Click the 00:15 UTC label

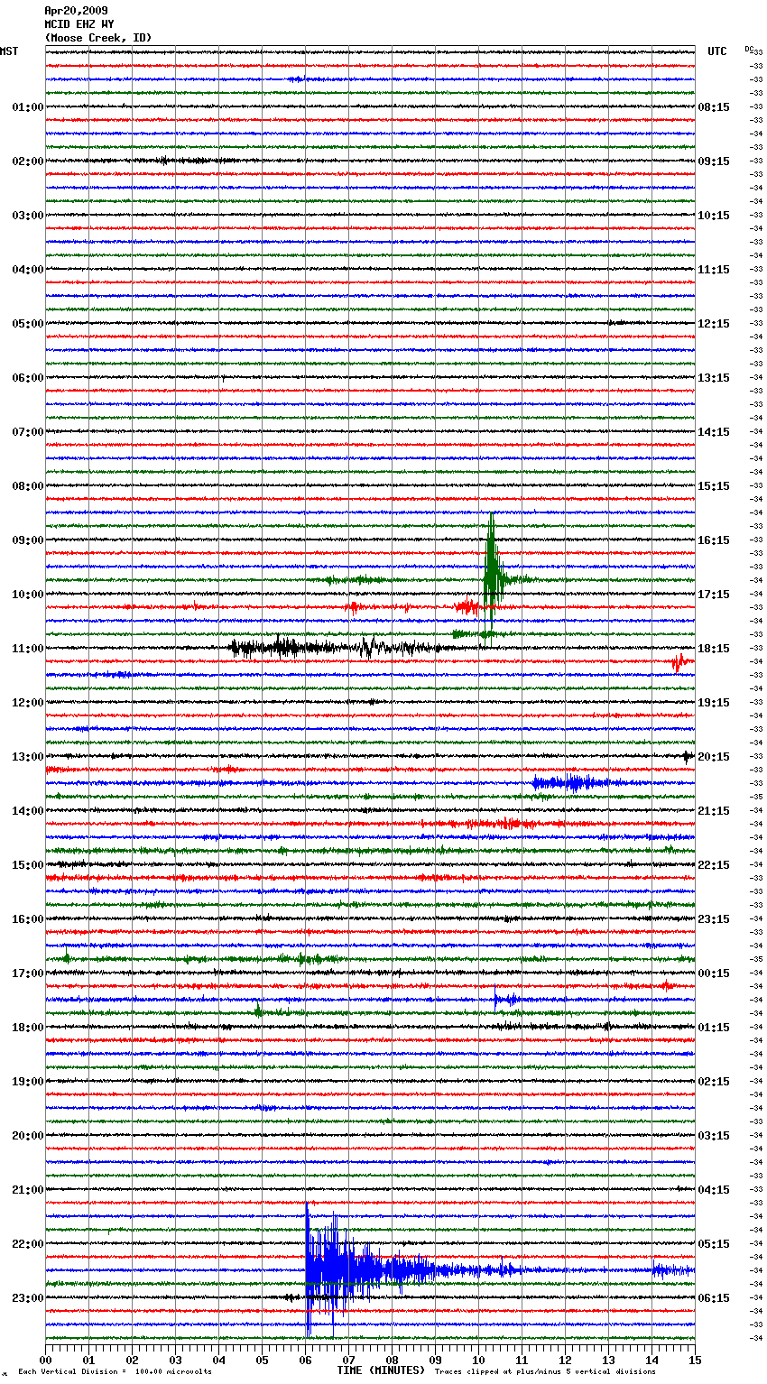click(714, 973)
